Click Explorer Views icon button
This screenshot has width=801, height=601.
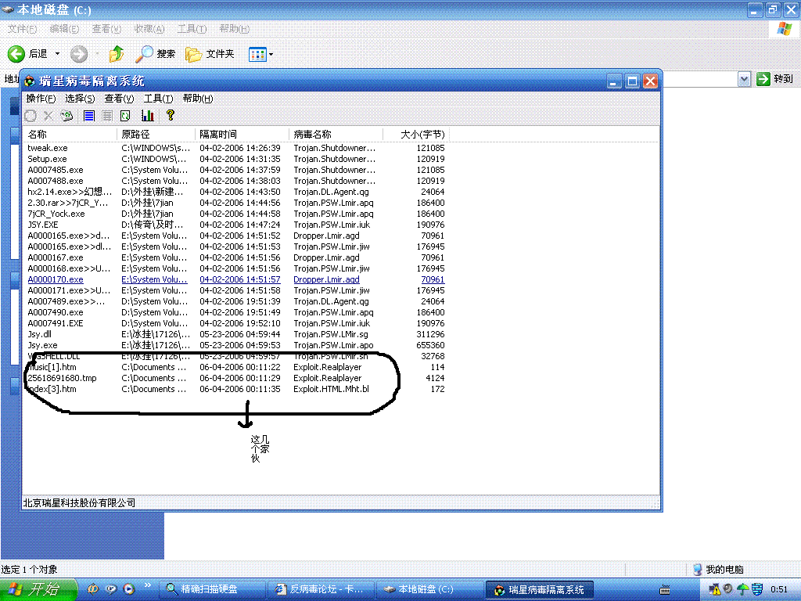click(x=257, y=54)
